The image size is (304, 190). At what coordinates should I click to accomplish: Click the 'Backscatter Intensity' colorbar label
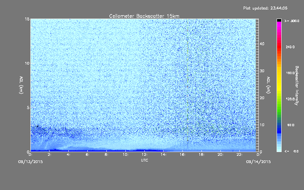point(297,85)
